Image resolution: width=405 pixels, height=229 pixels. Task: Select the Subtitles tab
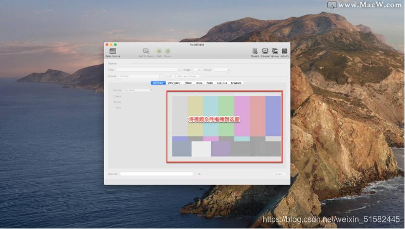222,83
